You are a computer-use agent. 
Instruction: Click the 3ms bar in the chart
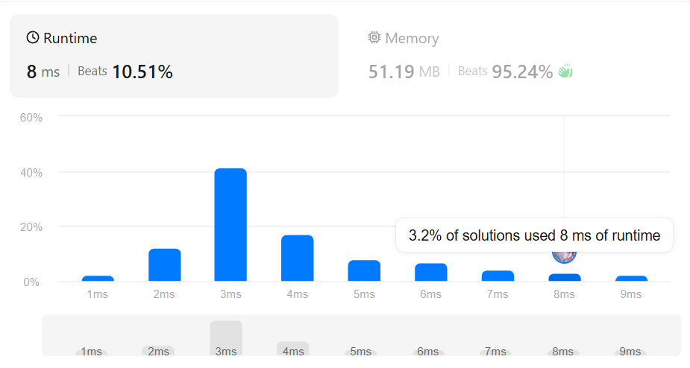click(230, 225)
